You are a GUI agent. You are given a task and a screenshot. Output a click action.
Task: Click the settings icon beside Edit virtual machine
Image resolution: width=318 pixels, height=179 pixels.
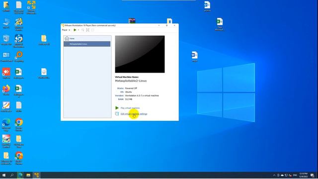[x=117, y=114]
